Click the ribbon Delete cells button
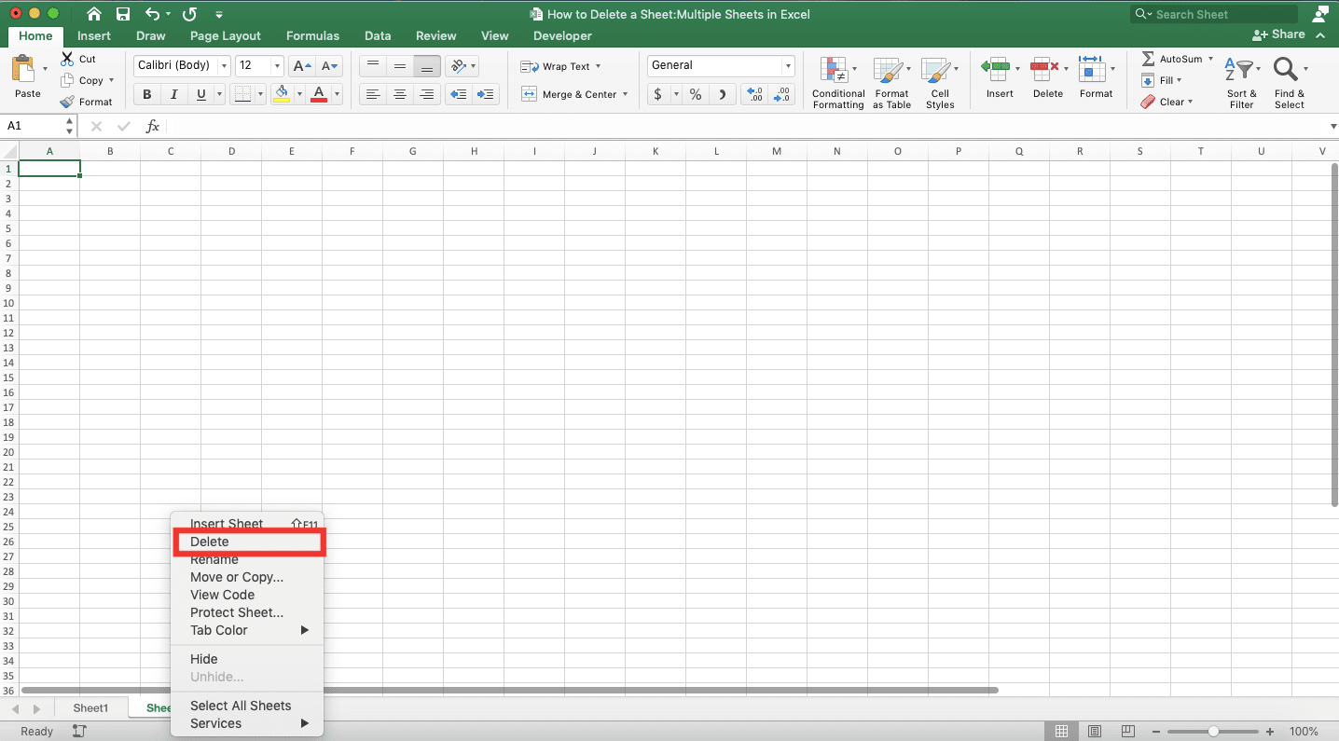The width and height of the screenshot is (1339, 741). click(x=1048, y=77)
